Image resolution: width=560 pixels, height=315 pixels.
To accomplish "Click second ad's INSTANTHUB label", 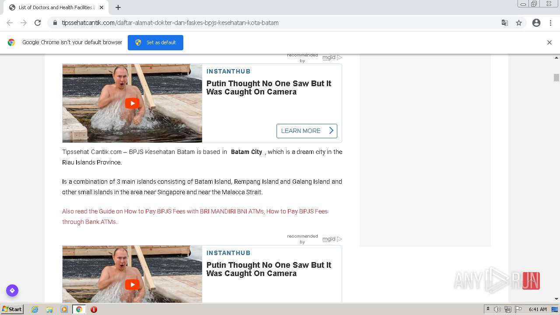I will [x=228, y=253].
